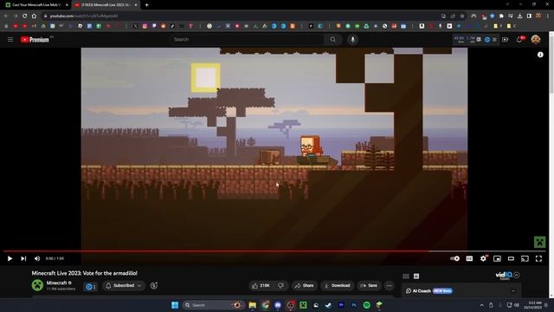Image resolution: width=554 pixels, height=312 pixels.
Task: Show hidden system tray icons
Action: click(x=481, y=305)
